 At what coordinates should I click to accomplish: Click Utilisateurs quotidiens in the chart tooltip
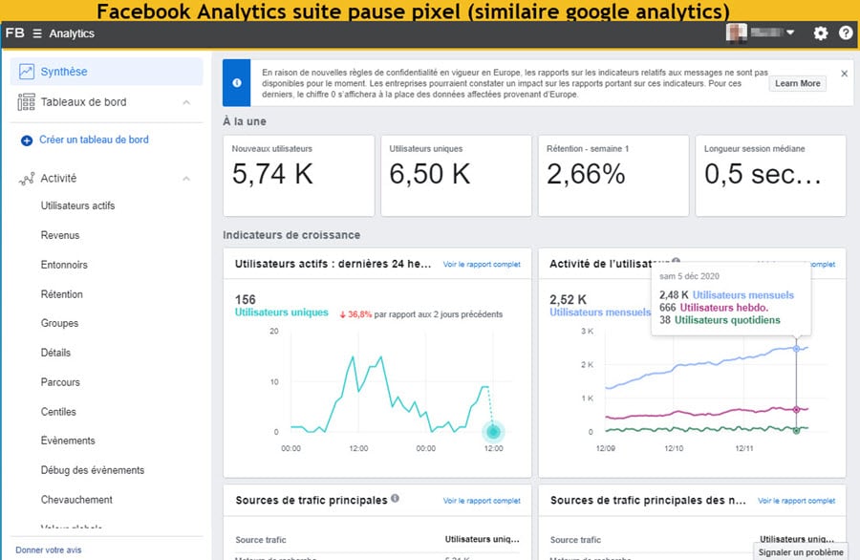pos(727,320)
